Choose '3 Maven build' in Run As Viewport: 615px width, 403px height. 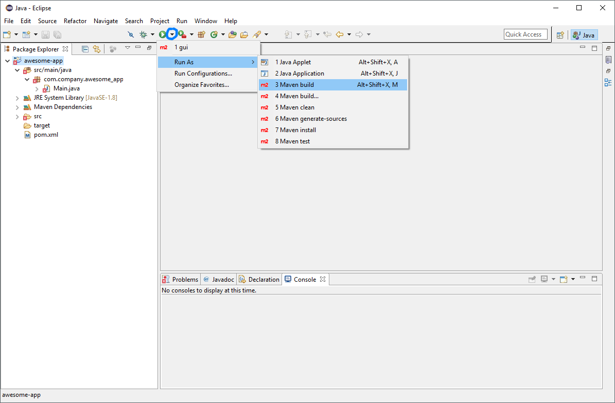click(x=333, y=85)
